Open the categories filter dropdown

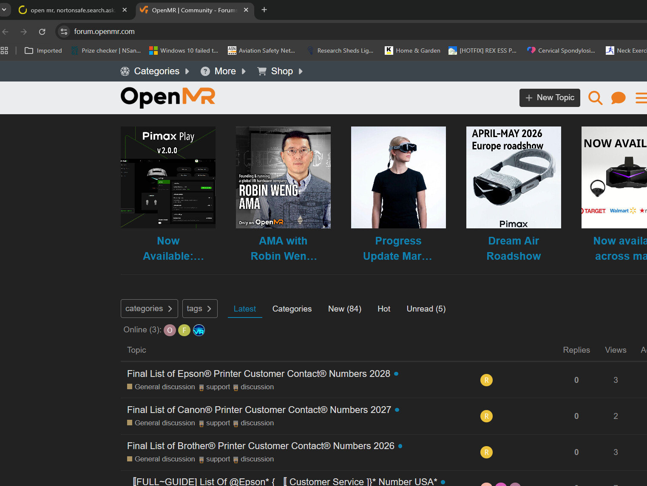click(149, 309)
